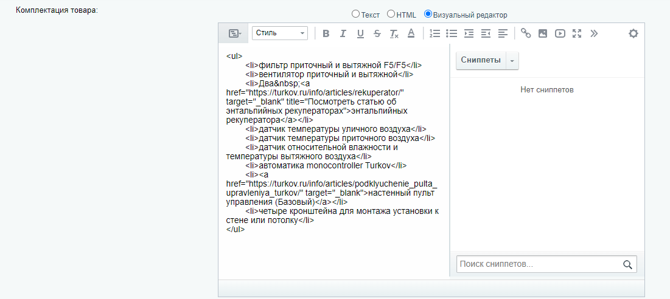This screenshot has width=670, height=299.
Task: Insert an image
Action: [543, 33]
